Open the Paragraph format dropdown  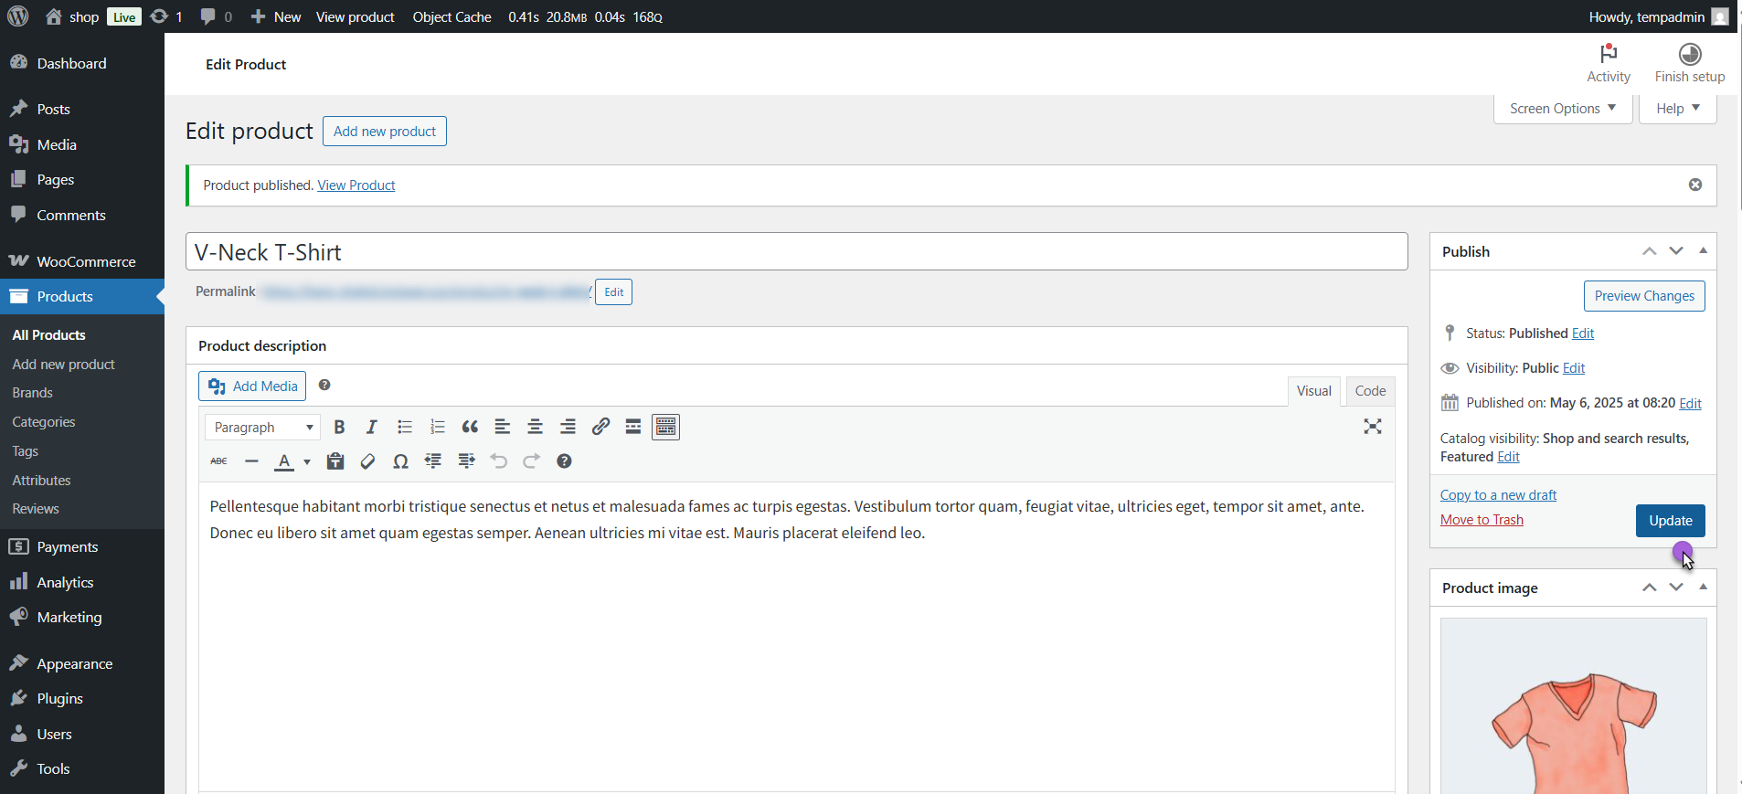(x=263, y=428)
